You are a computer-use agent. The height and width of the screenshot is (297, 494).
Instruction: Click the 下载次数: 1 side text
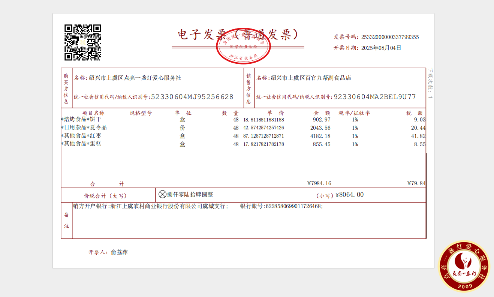[x=430, y=83]
